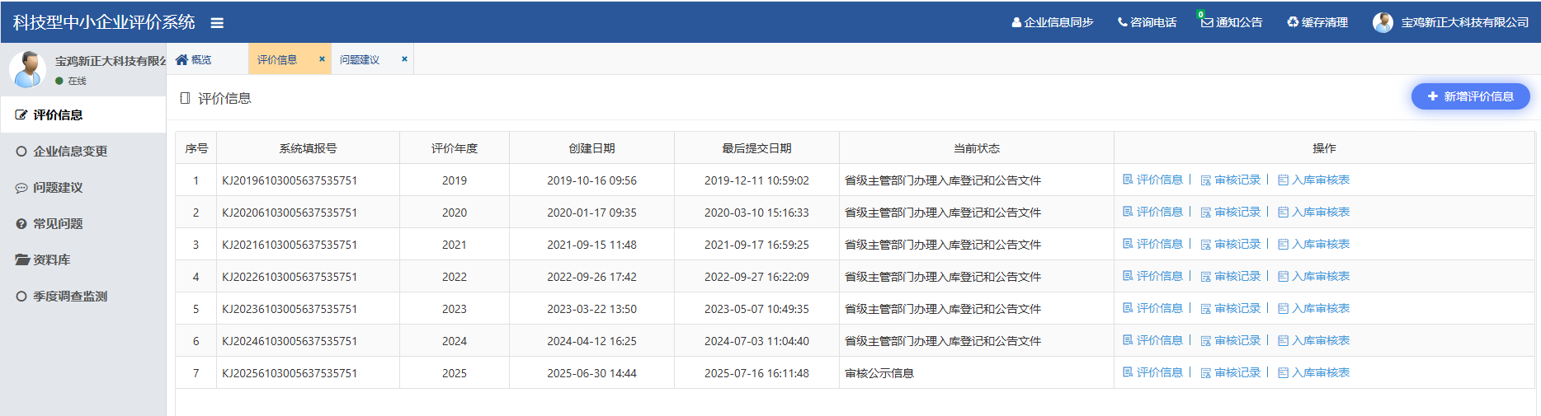Select 企业信息变更 in the sidebar

pos(70,152)
